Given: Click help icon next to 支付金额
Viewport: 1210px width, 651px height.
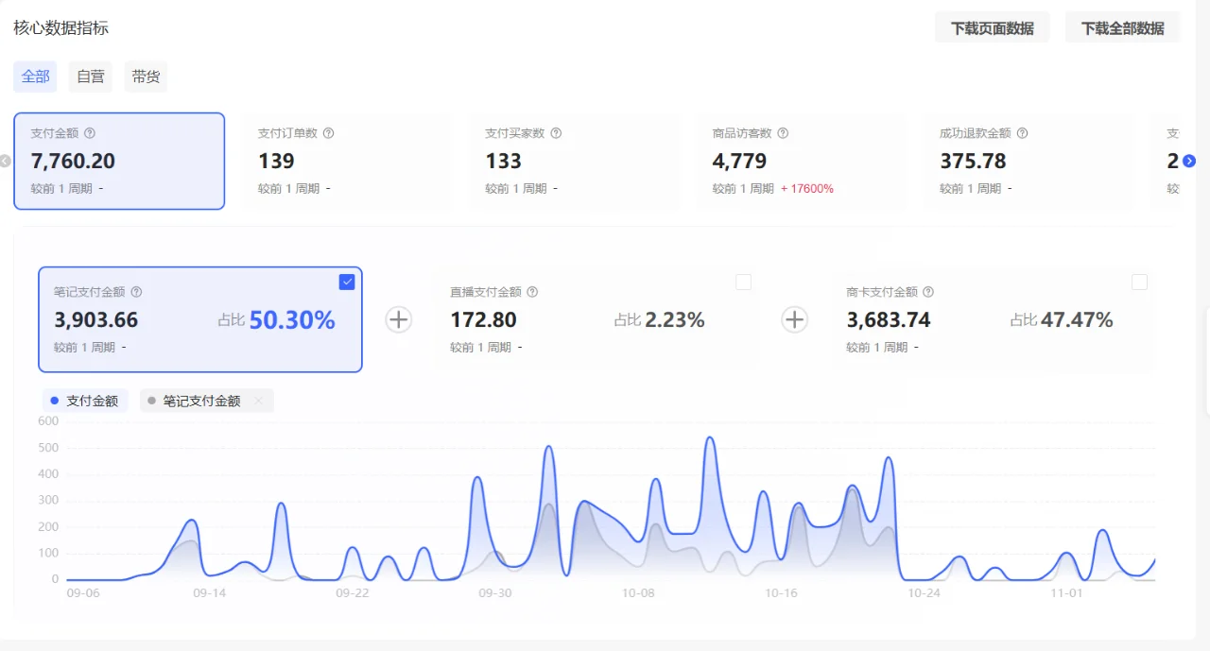Looking at the screenshot, I should (x=90, y=133).
